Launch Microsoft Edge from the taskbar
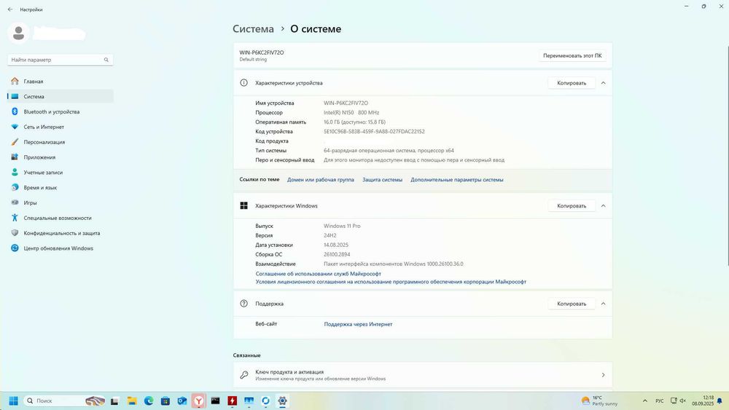This screenshot has width=729, height=410. (x=149, y=401)
